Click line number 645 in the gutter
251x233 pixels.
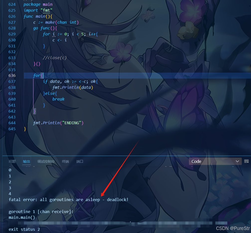(x=12, y=129)
